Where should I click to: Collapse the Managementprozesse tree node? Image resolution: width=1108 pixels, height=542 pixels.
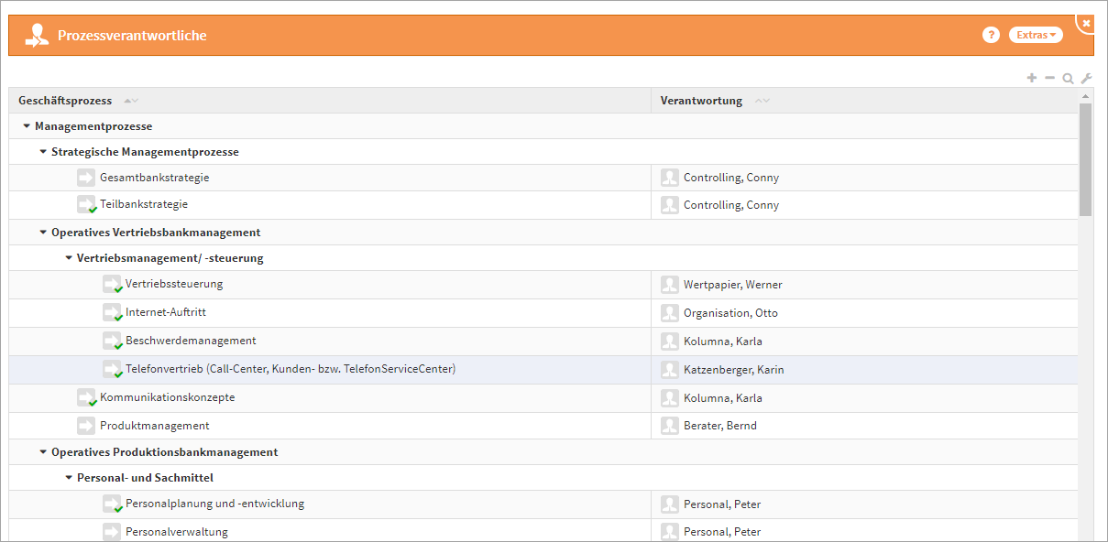(26, 126)
